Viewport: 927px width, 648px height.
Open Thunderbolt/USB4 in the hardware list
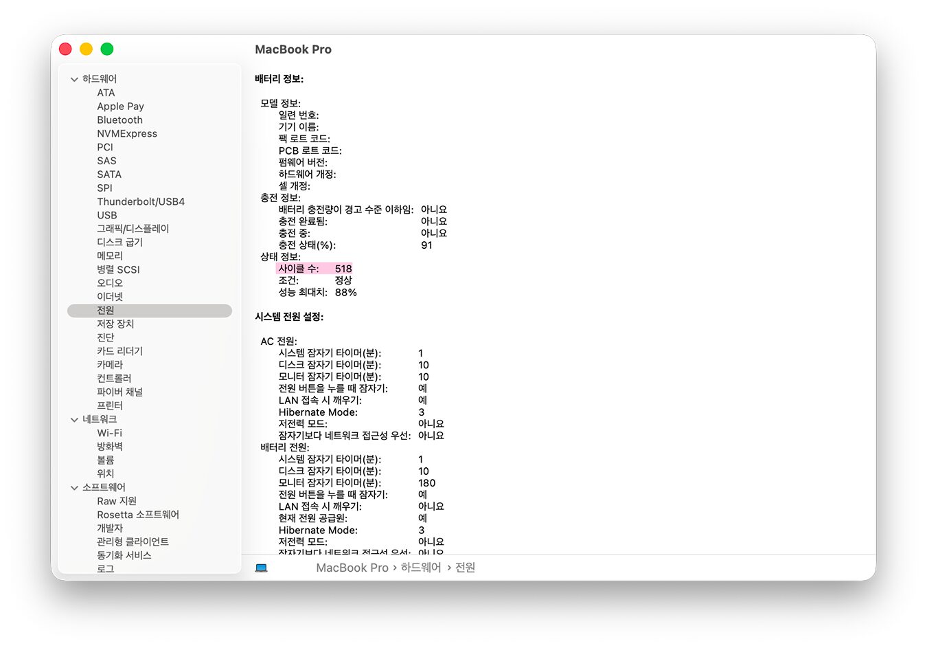[x=140, y=201]
